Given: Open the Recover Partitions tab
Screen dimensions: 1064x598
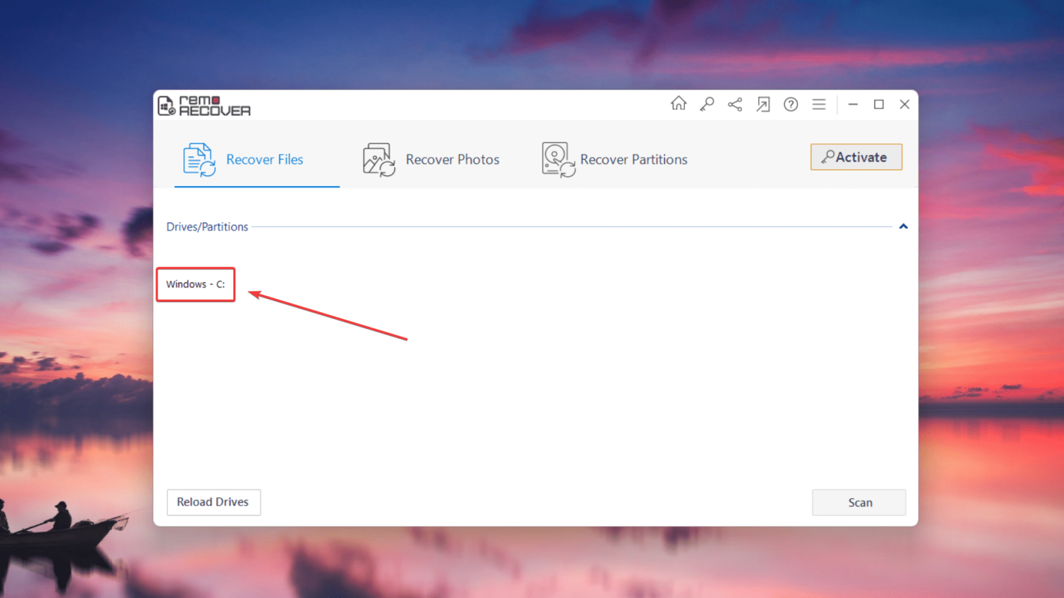Looking at the screenshot, I should (633, 159).
